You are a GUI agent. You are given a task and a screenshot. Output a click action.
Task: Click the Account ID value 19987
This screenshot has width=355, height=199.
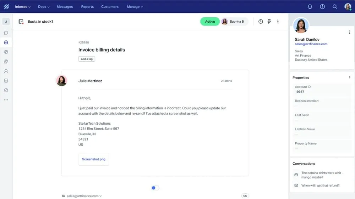[x=300, y=92]
